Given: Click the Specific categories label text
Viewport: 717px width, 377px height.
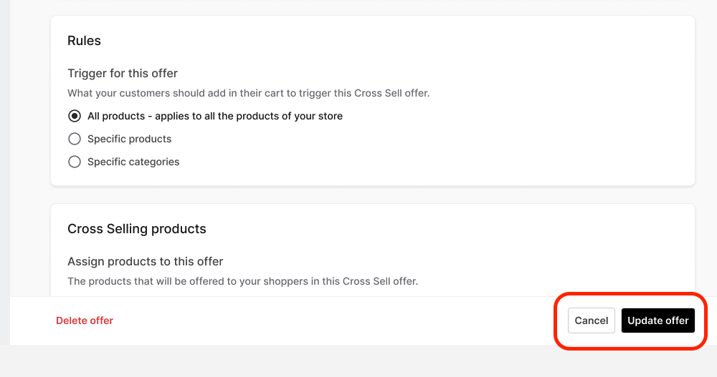Looking at the screenshot, I should [133, 162].
